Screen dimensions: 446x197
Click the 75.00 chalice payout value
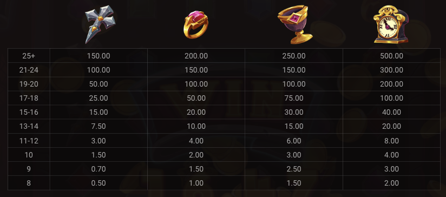click(294, 98)
